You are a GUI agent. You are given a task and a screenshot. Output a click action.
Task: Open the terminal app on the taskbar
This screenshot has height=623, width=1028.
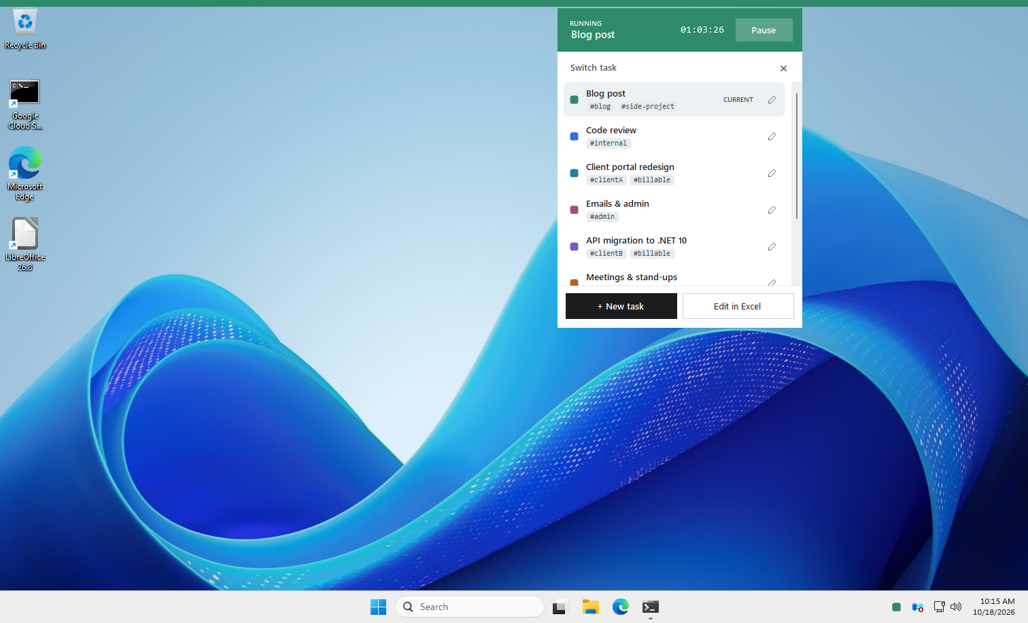point(651,607)
